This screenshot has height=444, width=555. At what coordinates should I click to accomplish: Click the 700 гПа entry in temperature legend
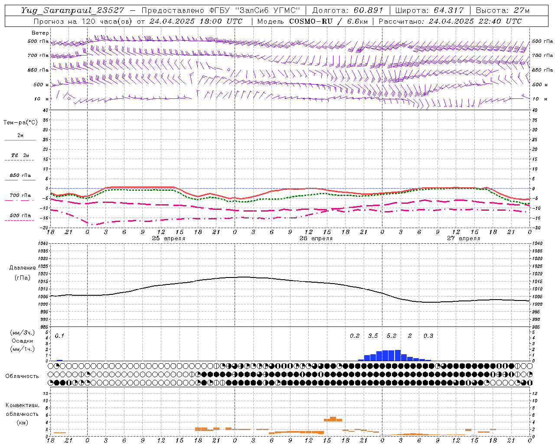pos(20,196)
